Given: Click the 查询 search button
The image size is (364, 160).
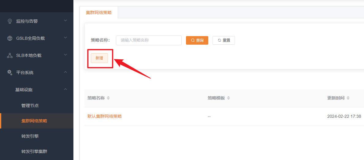Looking at the screenshot, I should click(197, 40).
